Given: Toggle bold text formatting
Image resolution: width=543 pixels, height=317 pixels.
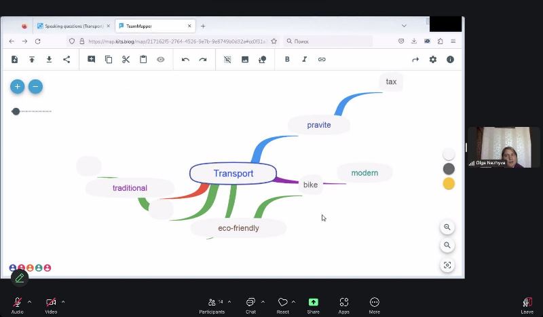Looking at the screenshot, I should pyautogui.click(x=287, y=59).
